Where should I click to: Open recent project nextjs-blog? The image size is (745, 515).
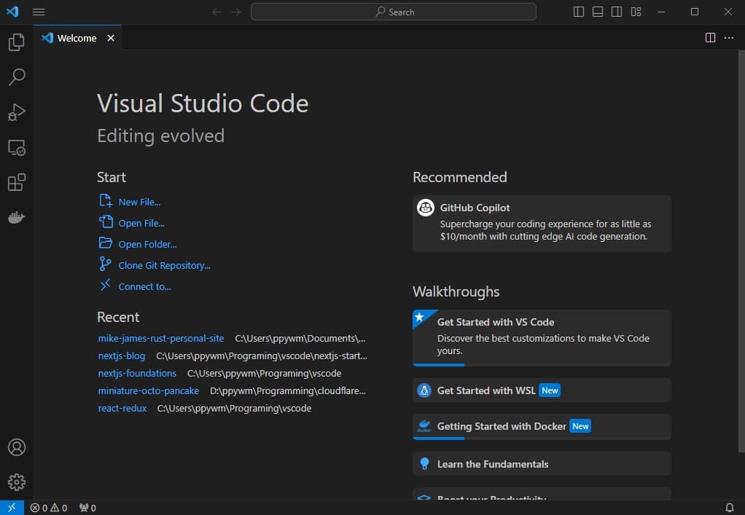coord(122,356)
